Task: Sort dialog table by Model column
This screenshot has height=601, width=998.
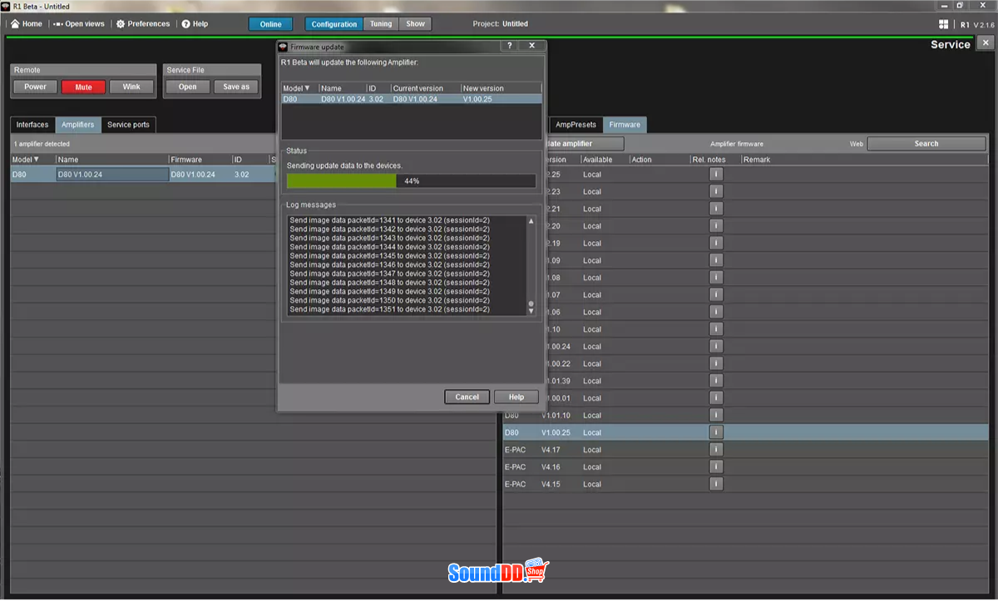Action: [300, 88]
